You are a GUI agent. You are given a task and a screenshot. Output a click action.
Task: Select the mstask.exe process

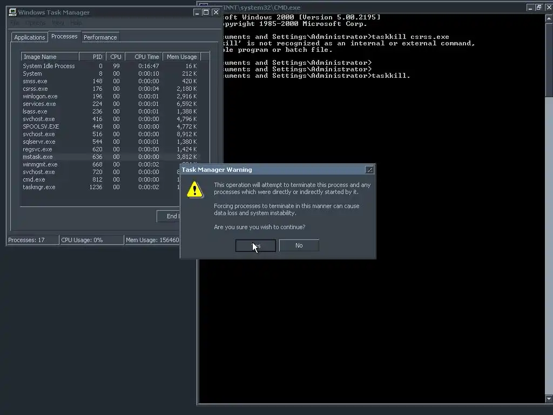click(x=110, y=157)
